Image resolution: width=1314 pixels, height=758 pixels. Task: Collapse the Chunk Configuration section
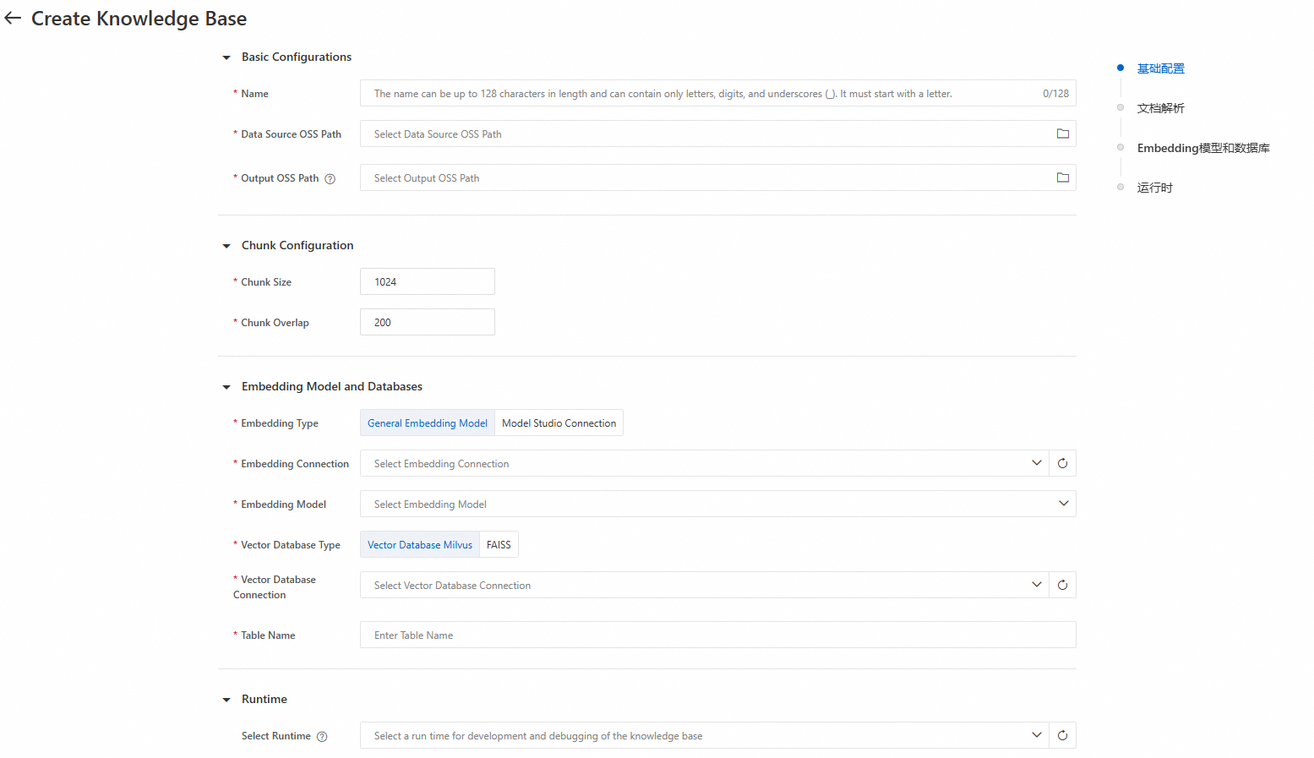point(226,245)
